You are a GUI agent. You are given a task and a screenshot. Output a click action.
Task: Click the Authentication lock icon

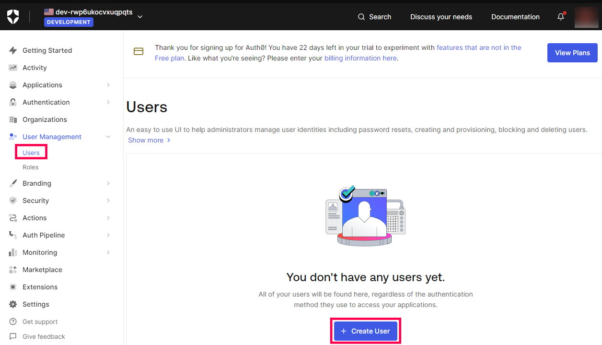click(x=13, y=102)
